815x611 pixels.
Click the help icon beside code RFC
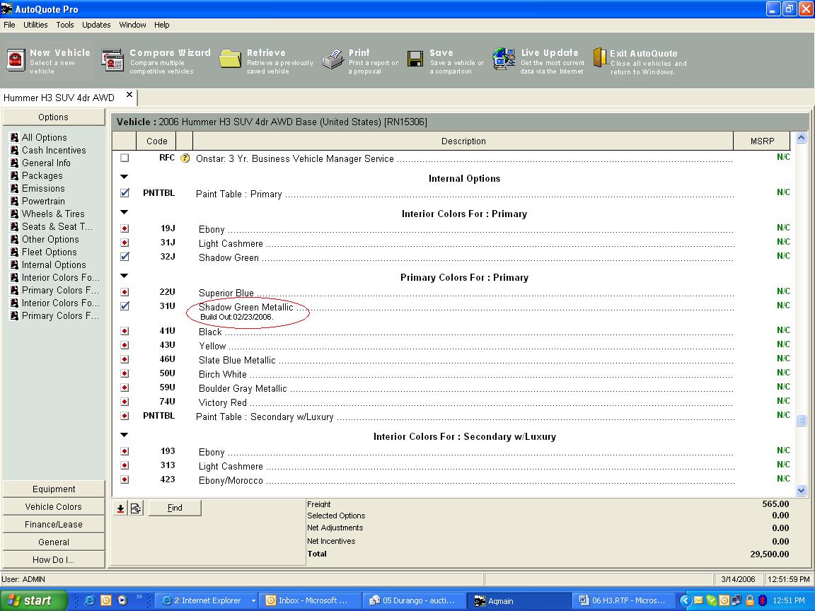click(185, 158)
